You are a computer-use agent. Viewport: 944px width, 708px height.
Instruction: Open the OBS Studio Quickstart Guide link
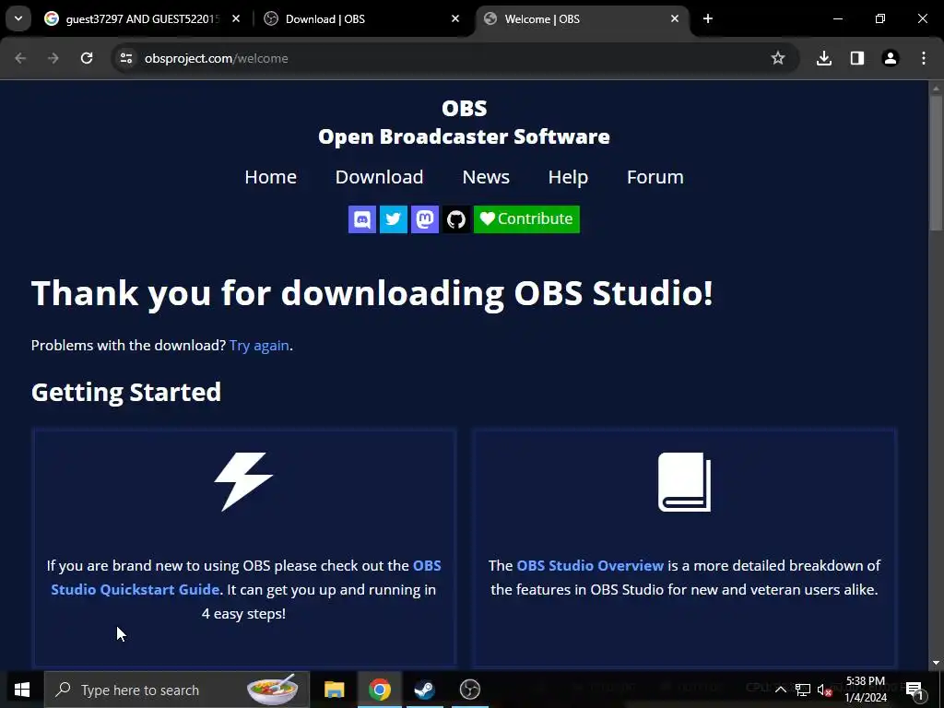click(x=245, y=577)
